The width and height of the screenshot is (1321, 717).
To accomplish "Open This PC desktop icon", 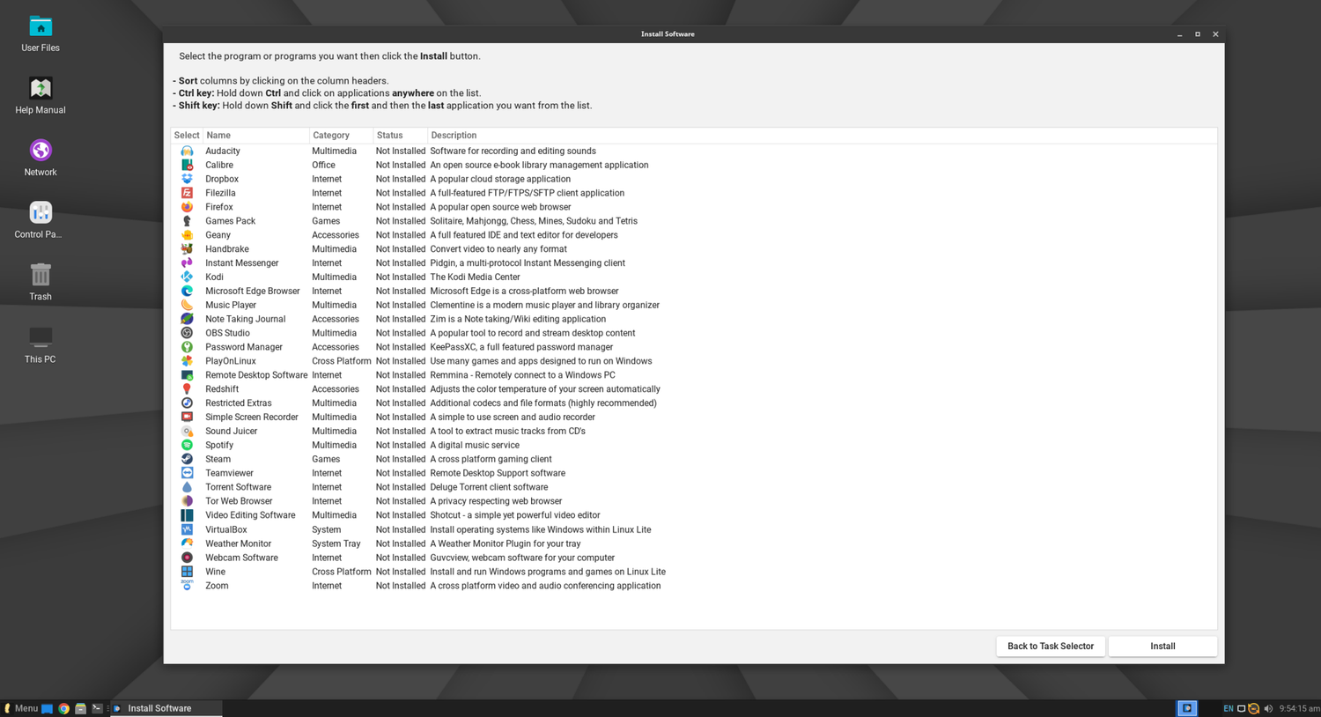I will [41, 344].
